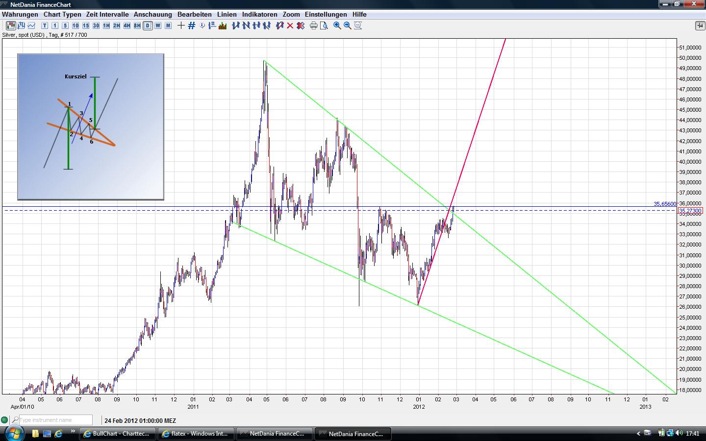Open the print preview icon
Viewport: 706px width, 441px height.
(x=324, y=25)
